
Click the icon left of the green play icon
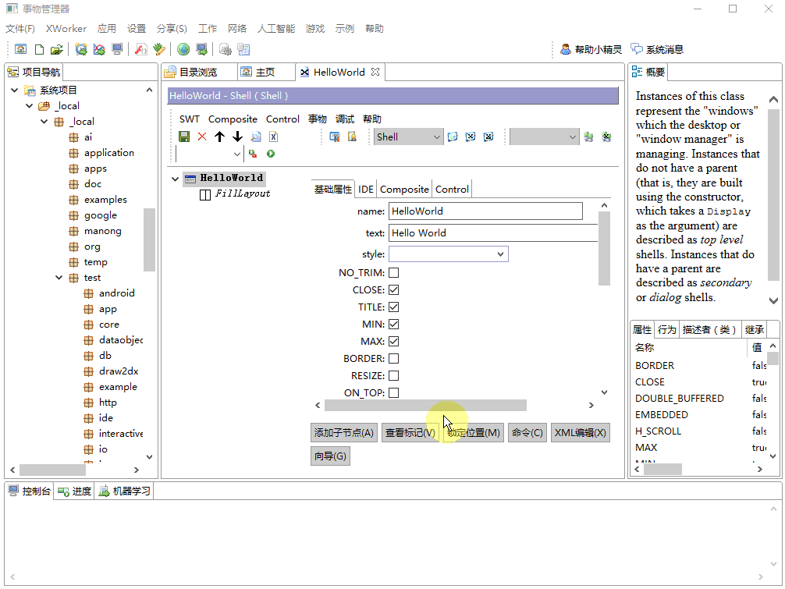pyautogui.click(x=253, y=154)
